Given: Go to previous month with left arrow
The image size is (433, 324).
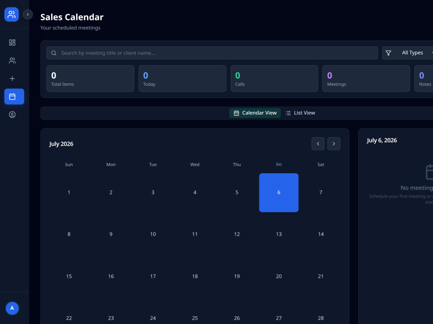Looking at the screenshot, I should tap(318, 144).
